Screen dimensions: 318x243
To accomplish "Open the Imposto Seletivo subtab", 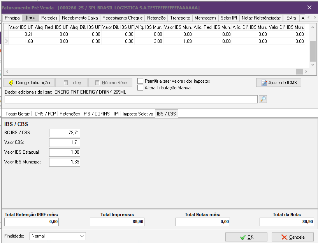I will tap(138, 114).
